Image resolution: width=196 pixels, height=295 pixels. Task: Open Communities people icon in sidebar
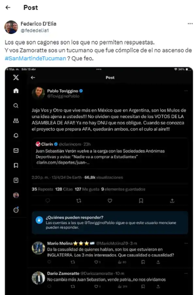pos(16,121)
